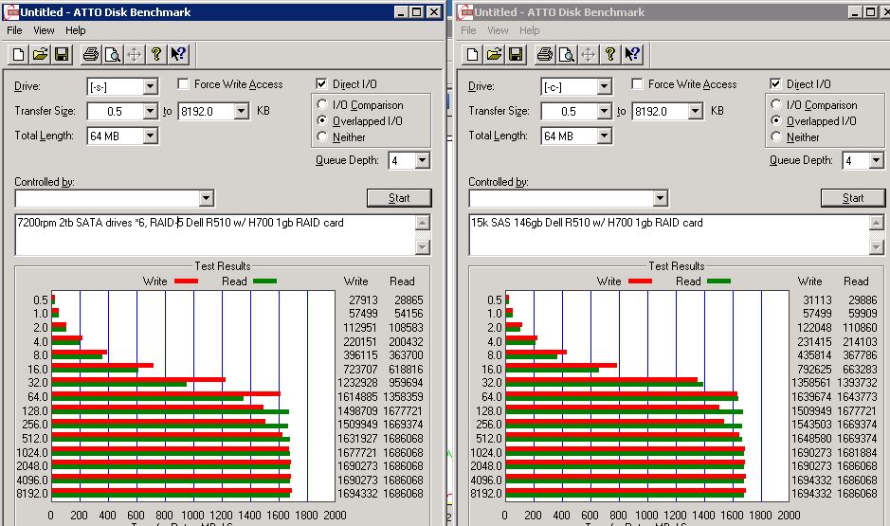Viewport: 890px width, 526px height.
Task: Click About question-mark icon in right window
Action: [x=610, y=54]
